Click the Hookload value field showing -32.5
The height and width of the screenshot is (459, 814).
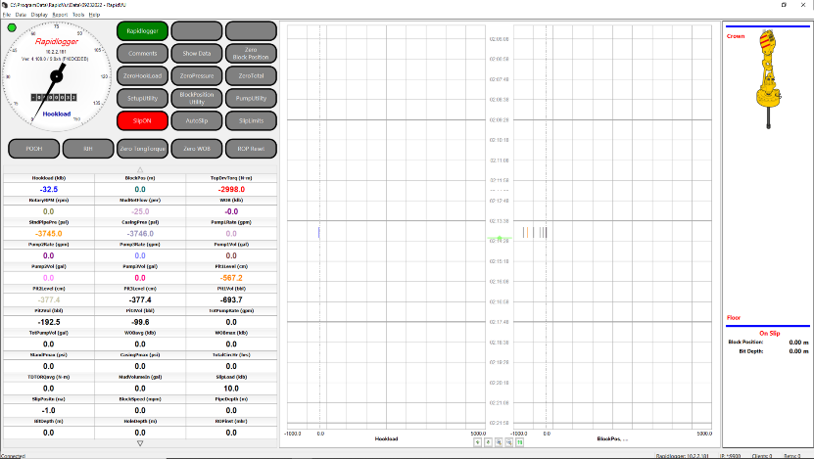point(49,189)
